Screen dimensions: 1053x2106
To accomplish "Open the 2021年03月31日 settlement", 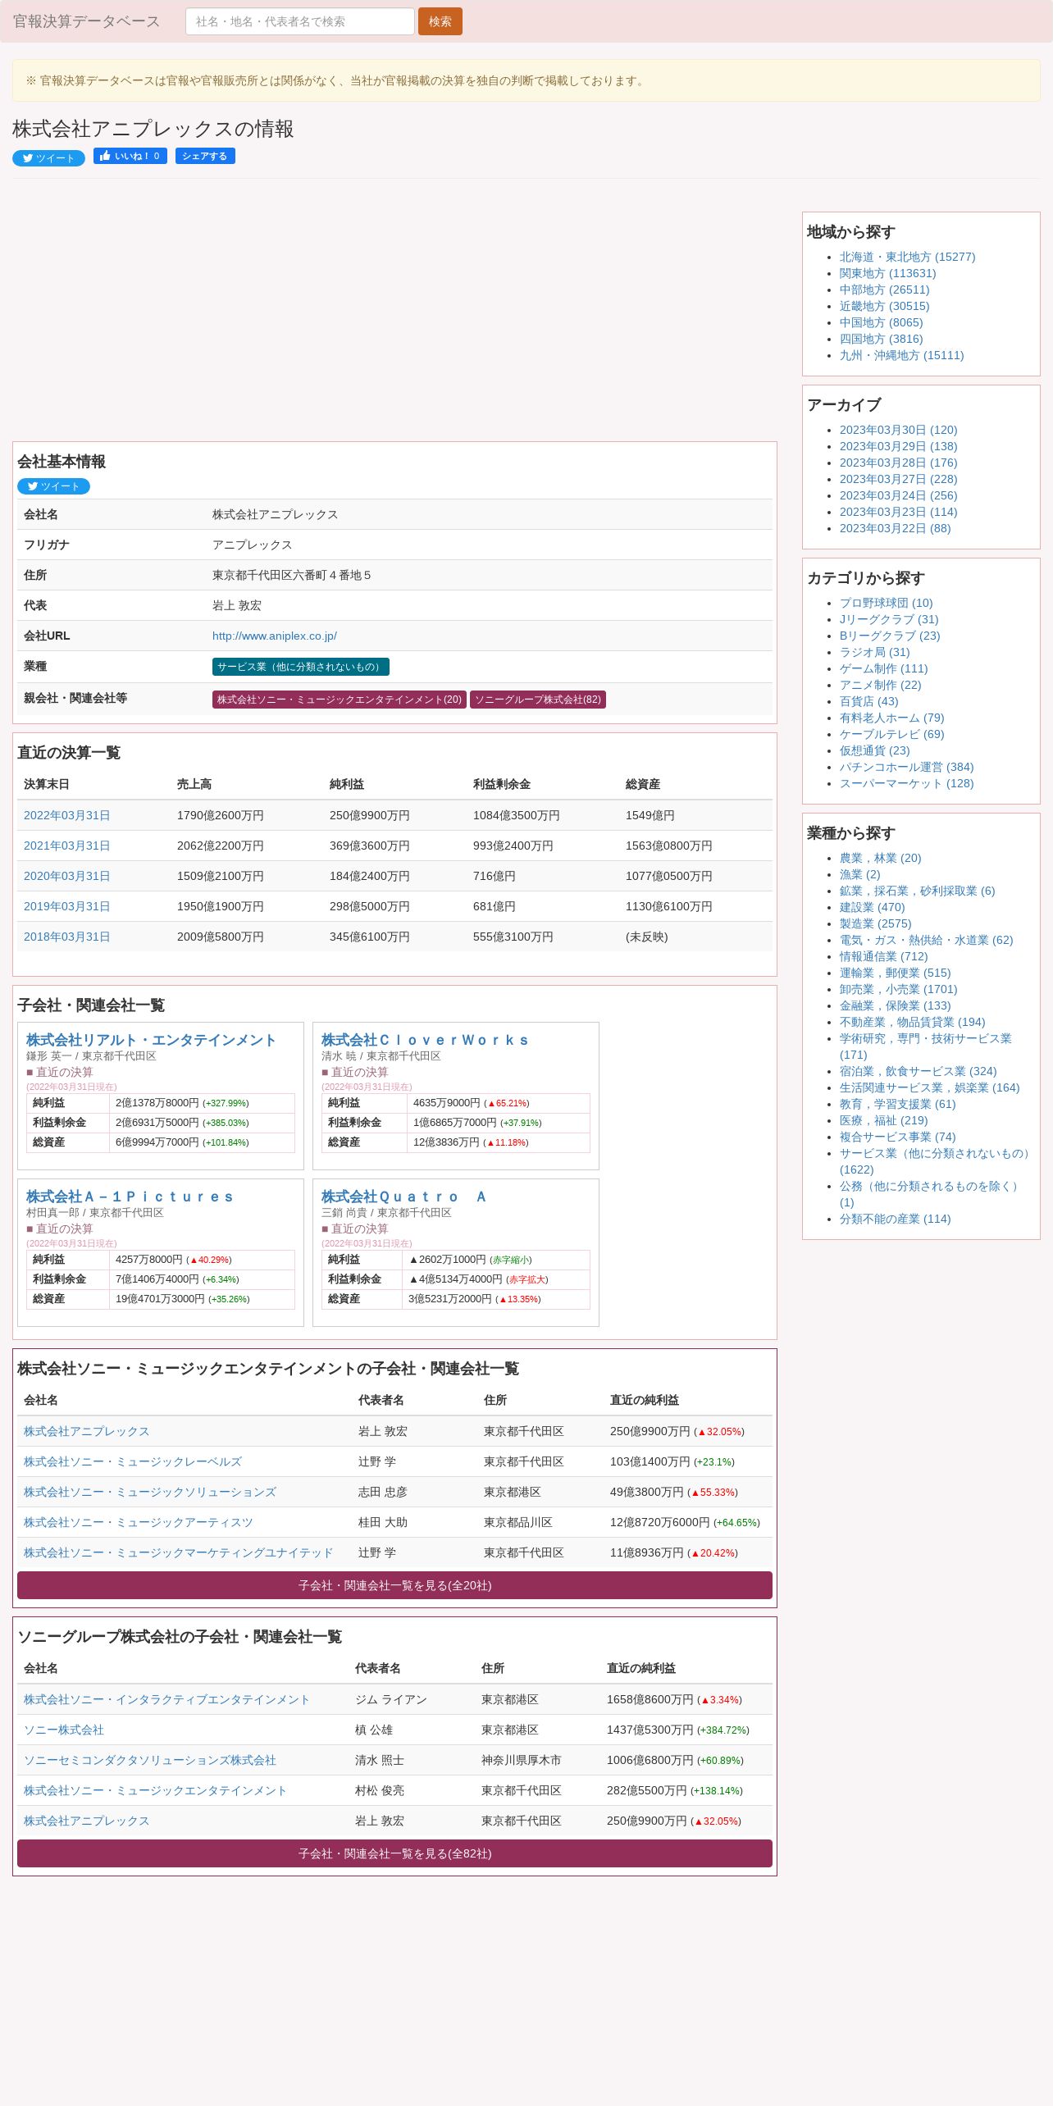I will (66, 846).
